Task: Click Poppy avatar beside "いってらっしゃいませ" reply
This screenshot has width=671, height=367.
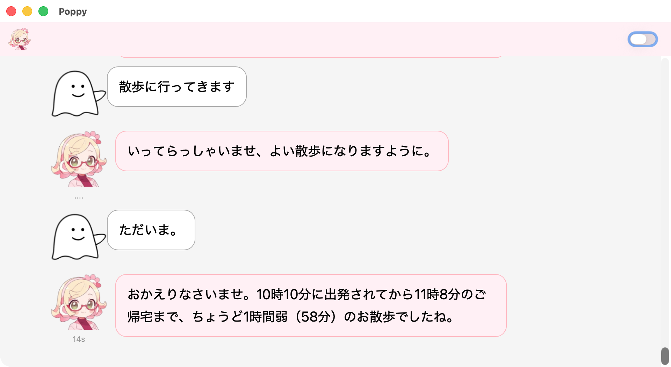Action: [x=79, y=159]
